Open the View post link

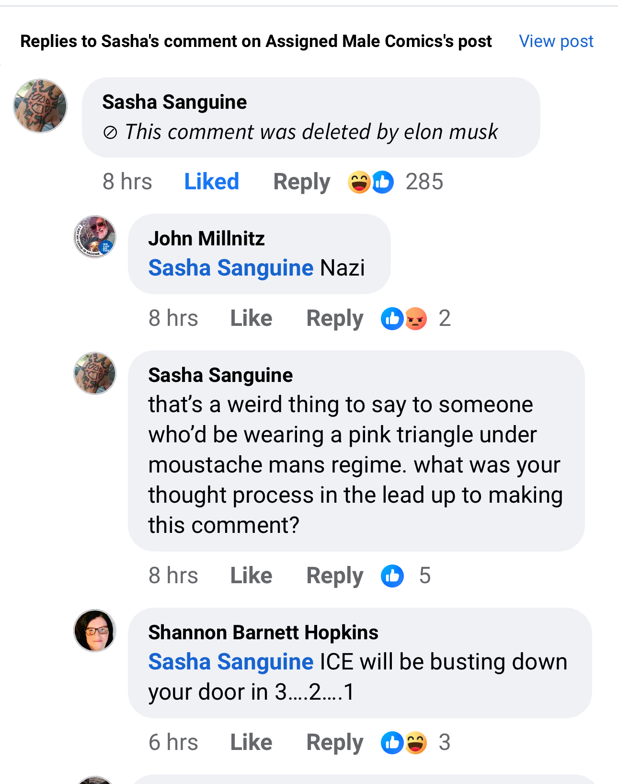click(556, 41)
